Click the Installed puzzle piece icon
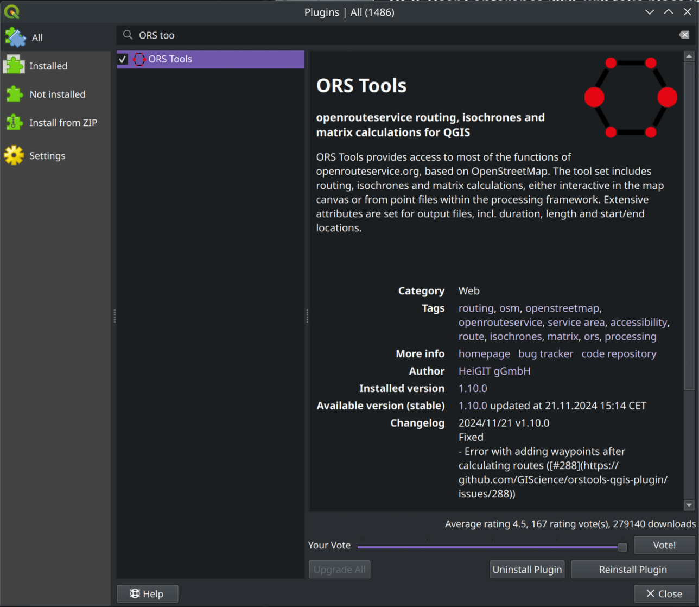Screen dimensions: 699x607 pyautogui.click(x=14, y=65)
